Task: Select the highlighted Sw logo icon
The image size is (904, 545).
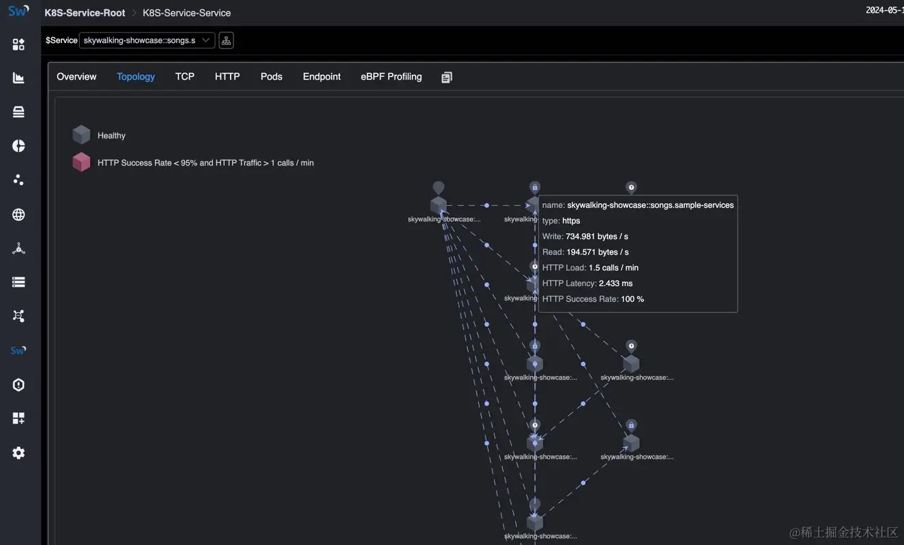Action: pyautogui.click(x=18, y=350)
